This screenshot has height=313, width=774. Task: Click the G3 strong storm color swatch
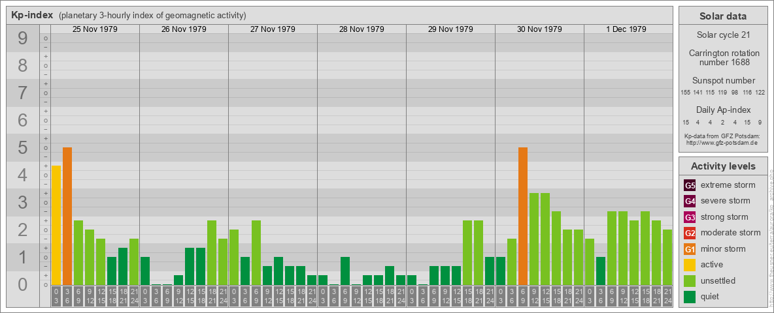(690, 217)
